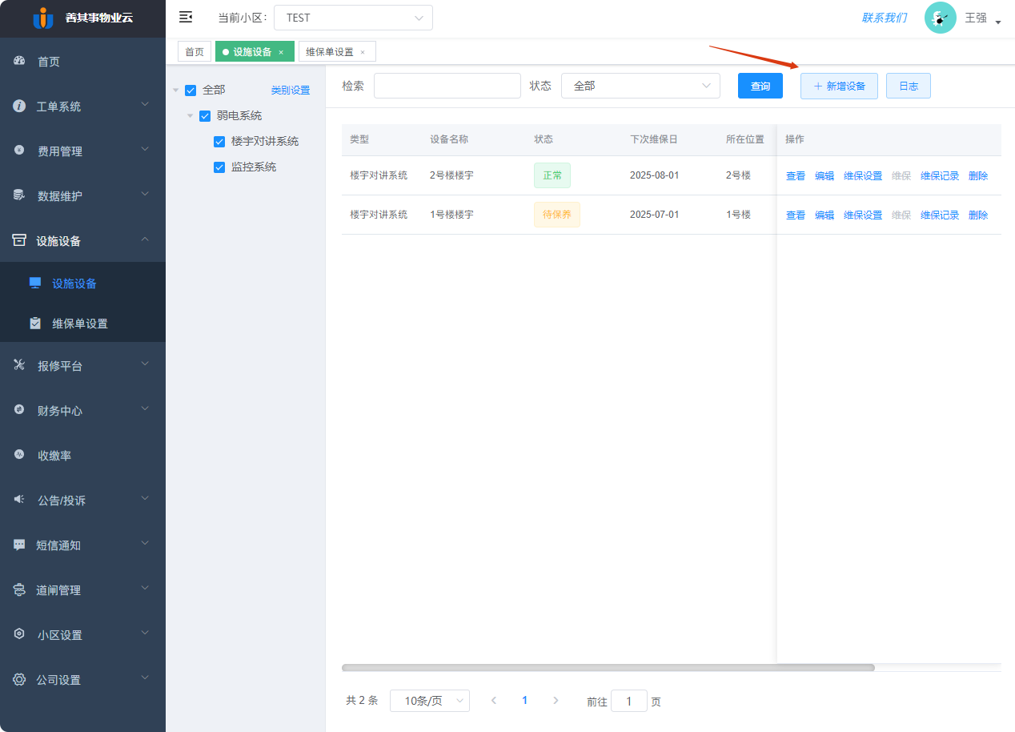Open the 短信通知 message icon
The height and width of the screenshot is (732, 1015).
18,544
